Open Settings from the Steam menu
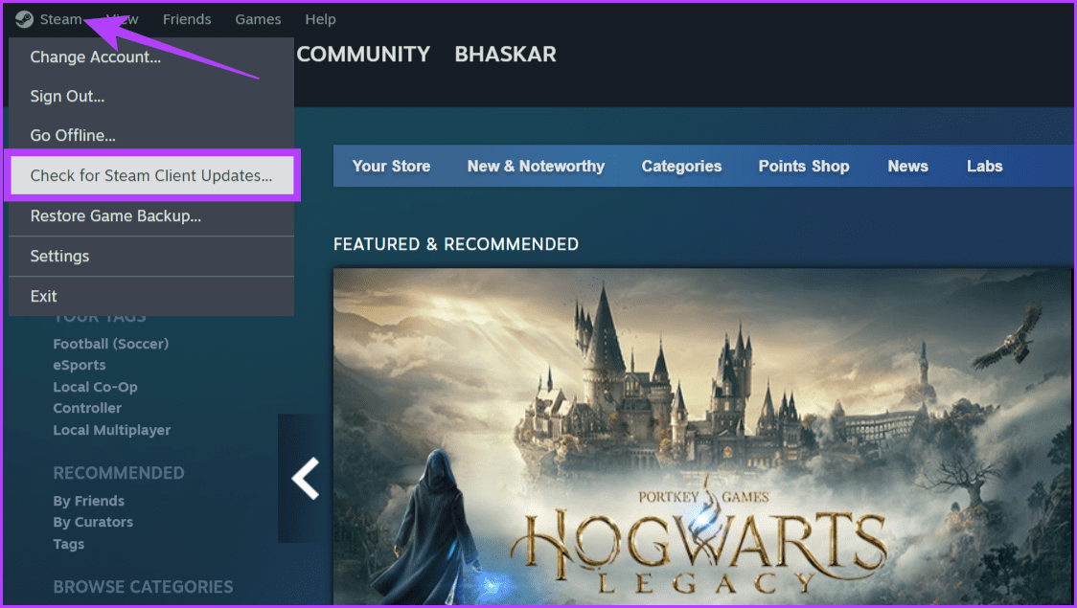Viewport: 1077px width, 608px height. [59, 256]
